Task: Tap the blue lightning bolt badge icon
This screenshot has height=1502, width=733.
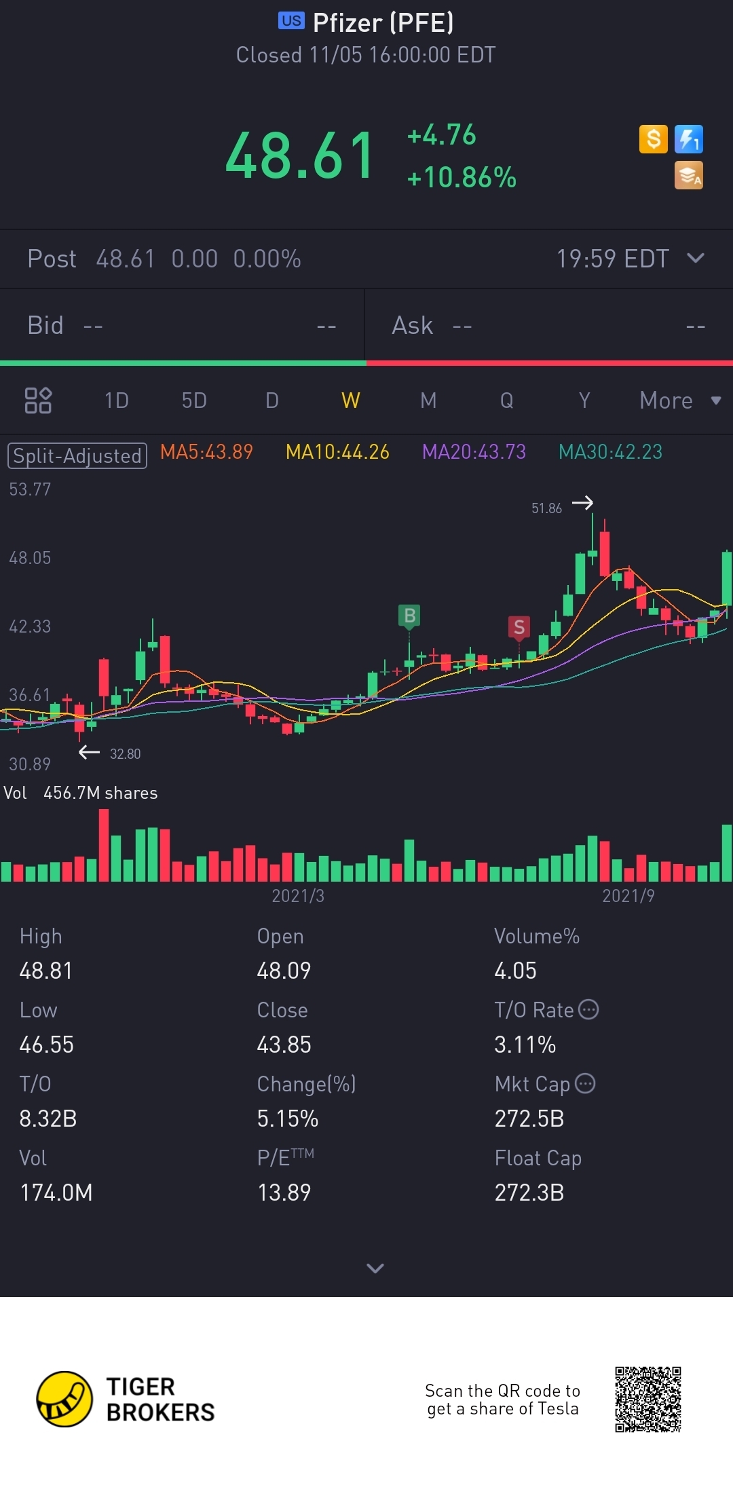Action: 688,139
